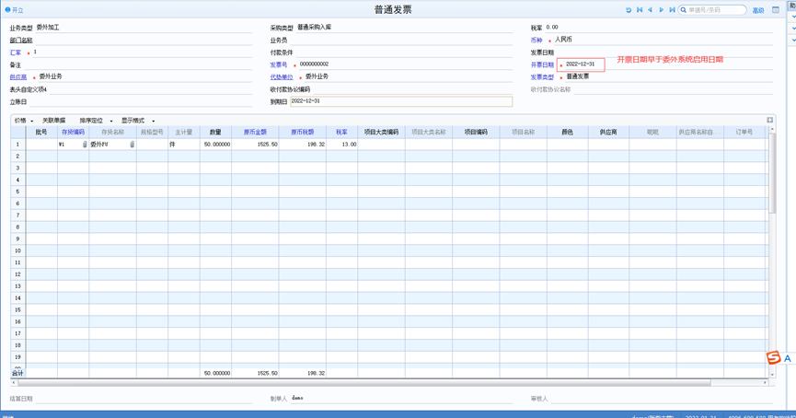The image size is (796, 418).
Task: Open the 排序定位 dropdown
Action: click(111, 121)
